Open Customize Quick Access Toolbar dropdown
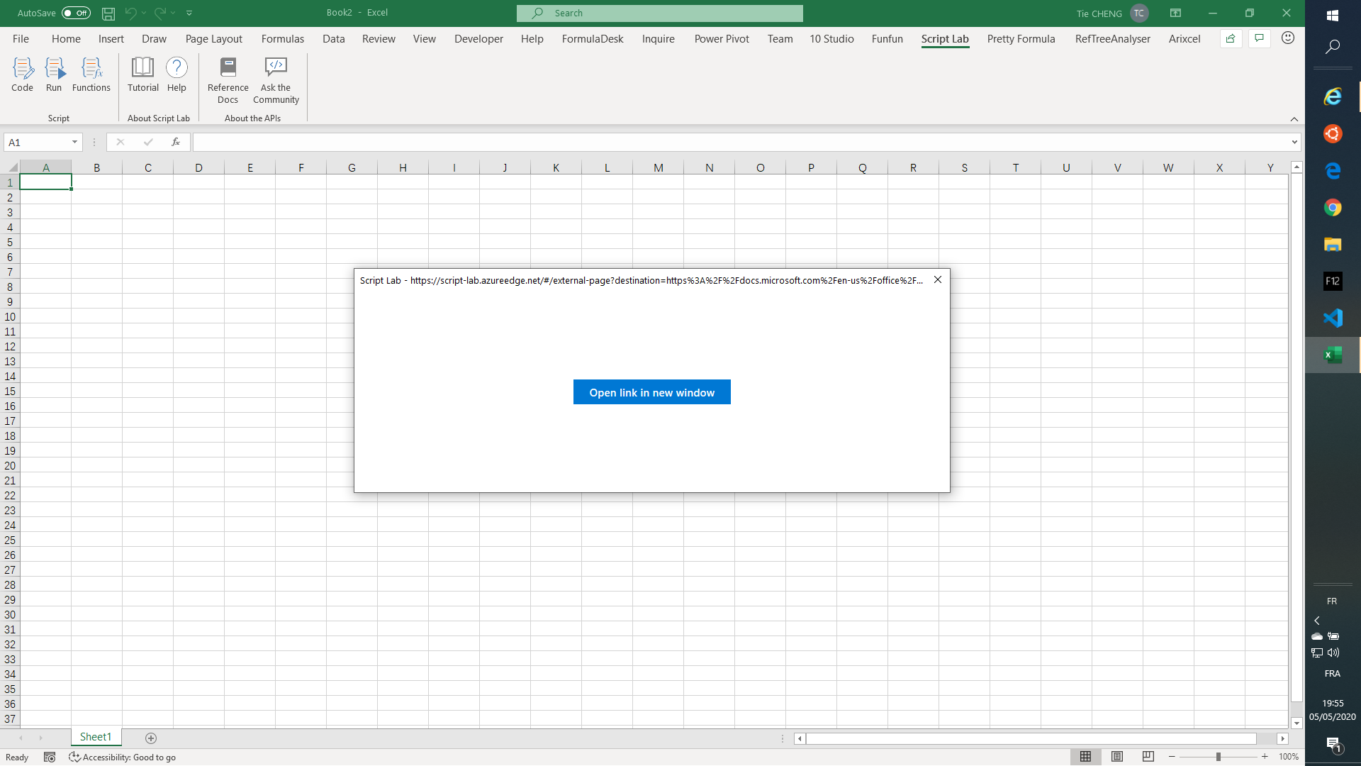This screenshot has height=766, width=1361. point(189,13)
